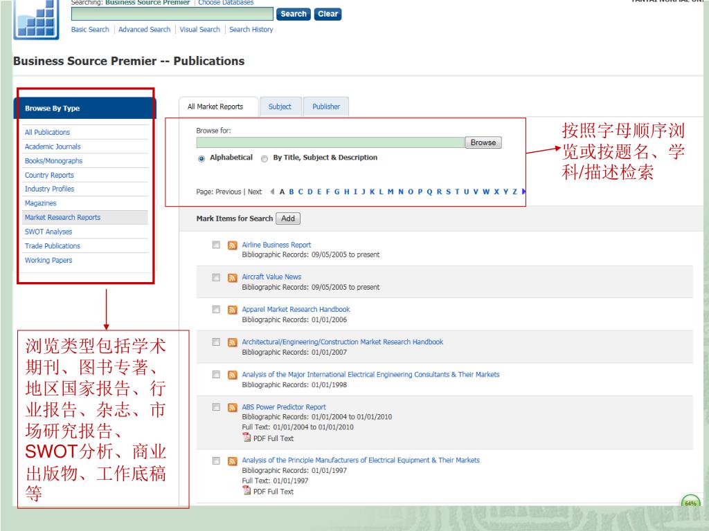The width and height of the screenshot is (709, 531).
Task: Open RSS feed for Apparel Market Research Handbook
Action: [233, 310]
